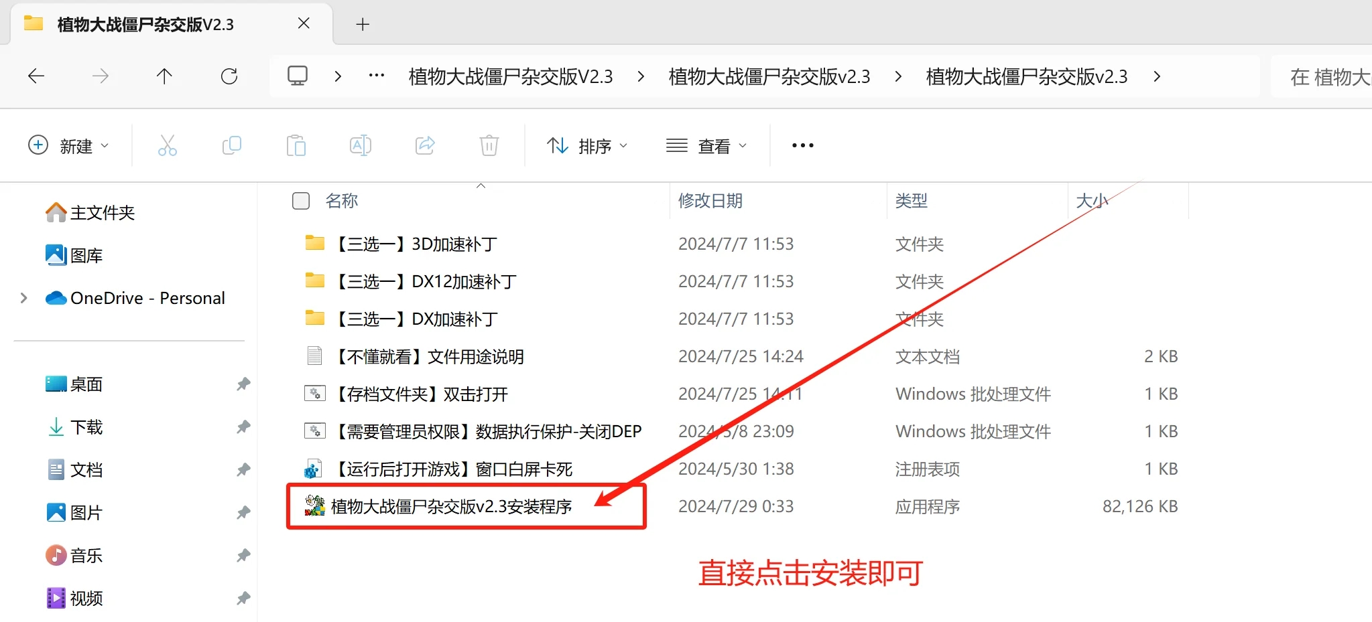Select the 【三选一】DX加速补丁 folder icon
Image resolution: width=1372 pixels, height=622 pixels.
pyautogui.click(x=315, y=318)
